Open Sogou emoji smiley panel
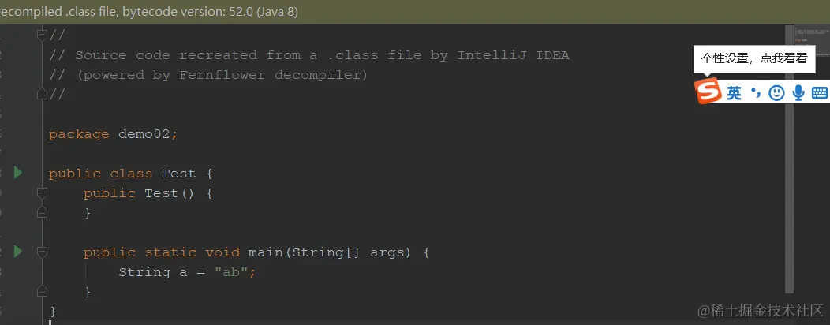 tap(776, 93)
